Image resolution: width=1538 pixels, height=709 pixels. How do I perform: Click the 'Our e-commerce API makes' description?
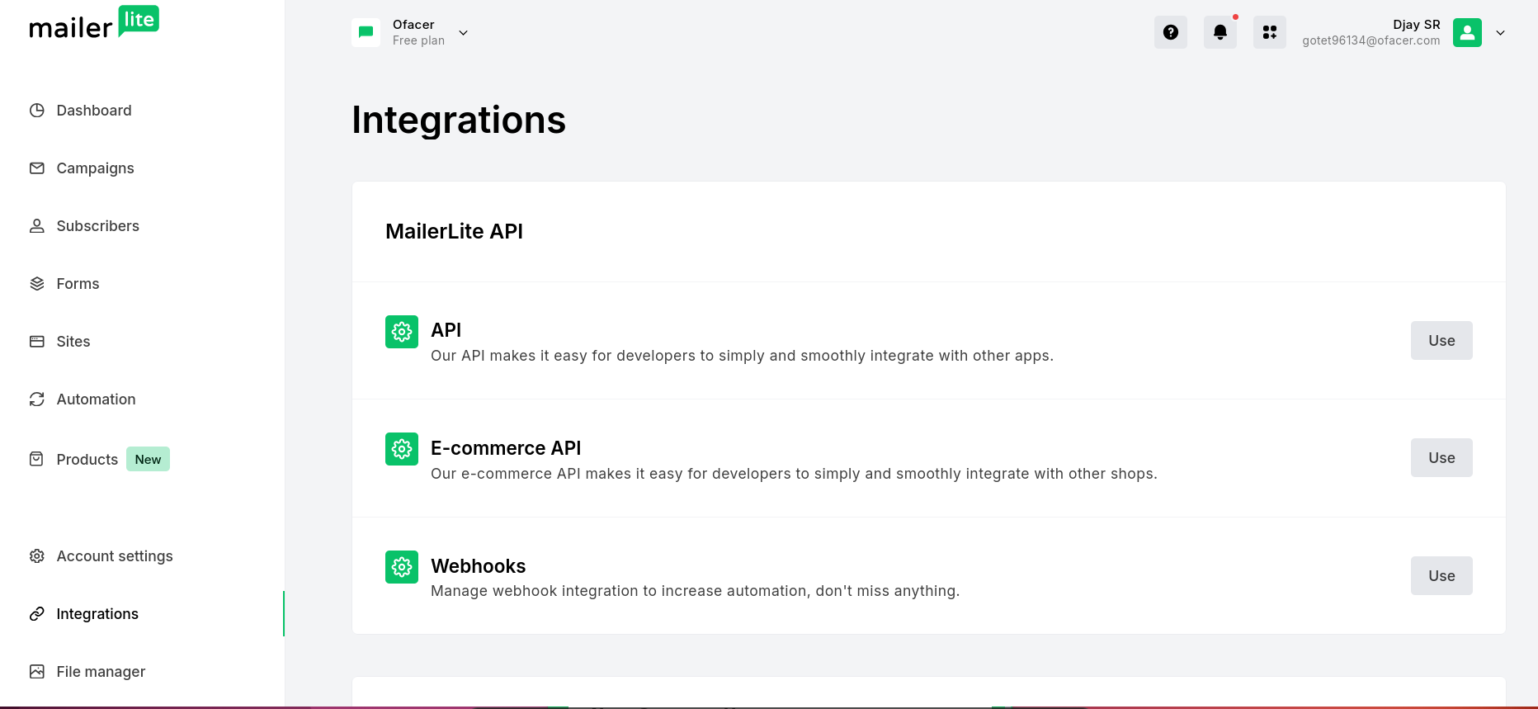coord(794,474)
